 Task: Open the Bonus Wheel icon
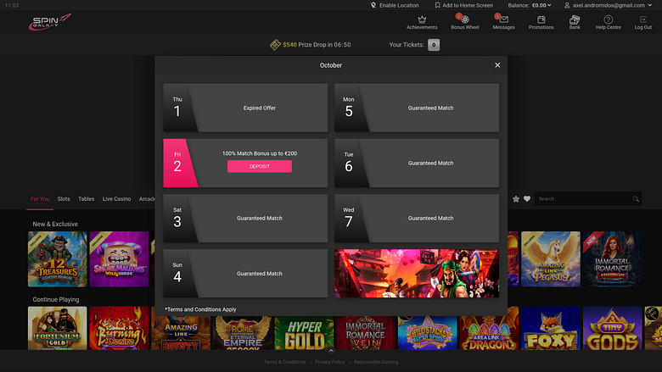coord(465,19)
